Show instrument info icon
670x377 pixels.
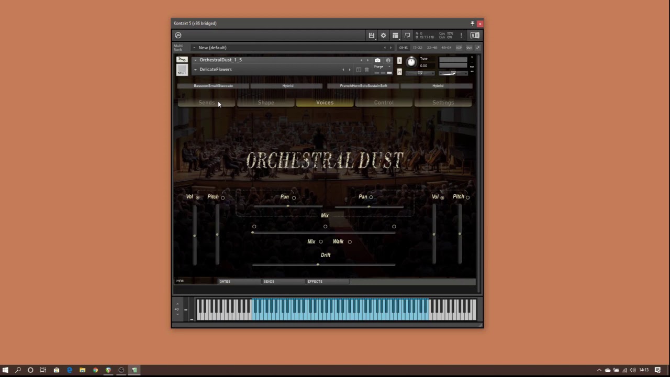coord(388,60)
